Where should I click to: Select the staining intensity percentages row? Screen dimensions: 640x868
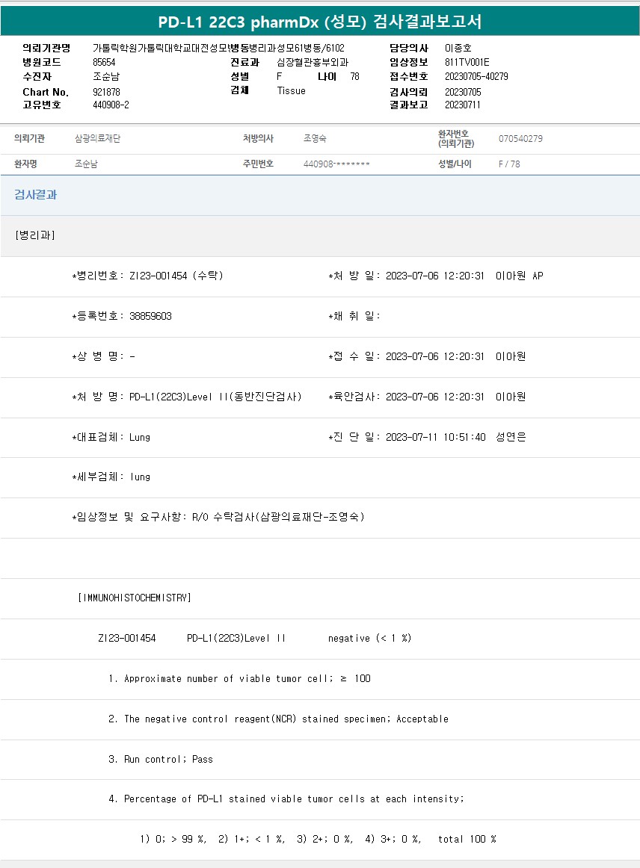click(318, 839)
